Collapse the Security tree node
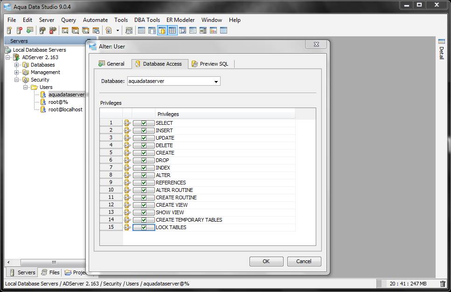Screen dimensions: 451x292 16,80
